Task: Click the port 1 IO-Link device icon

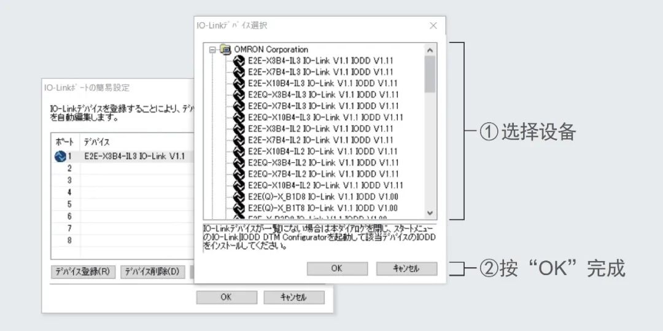Action: click(x=60, y=156)
